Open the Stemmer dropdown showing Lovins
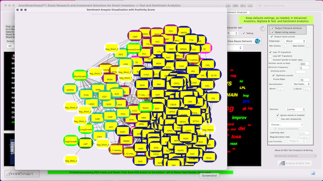 (x=295, y=110)
